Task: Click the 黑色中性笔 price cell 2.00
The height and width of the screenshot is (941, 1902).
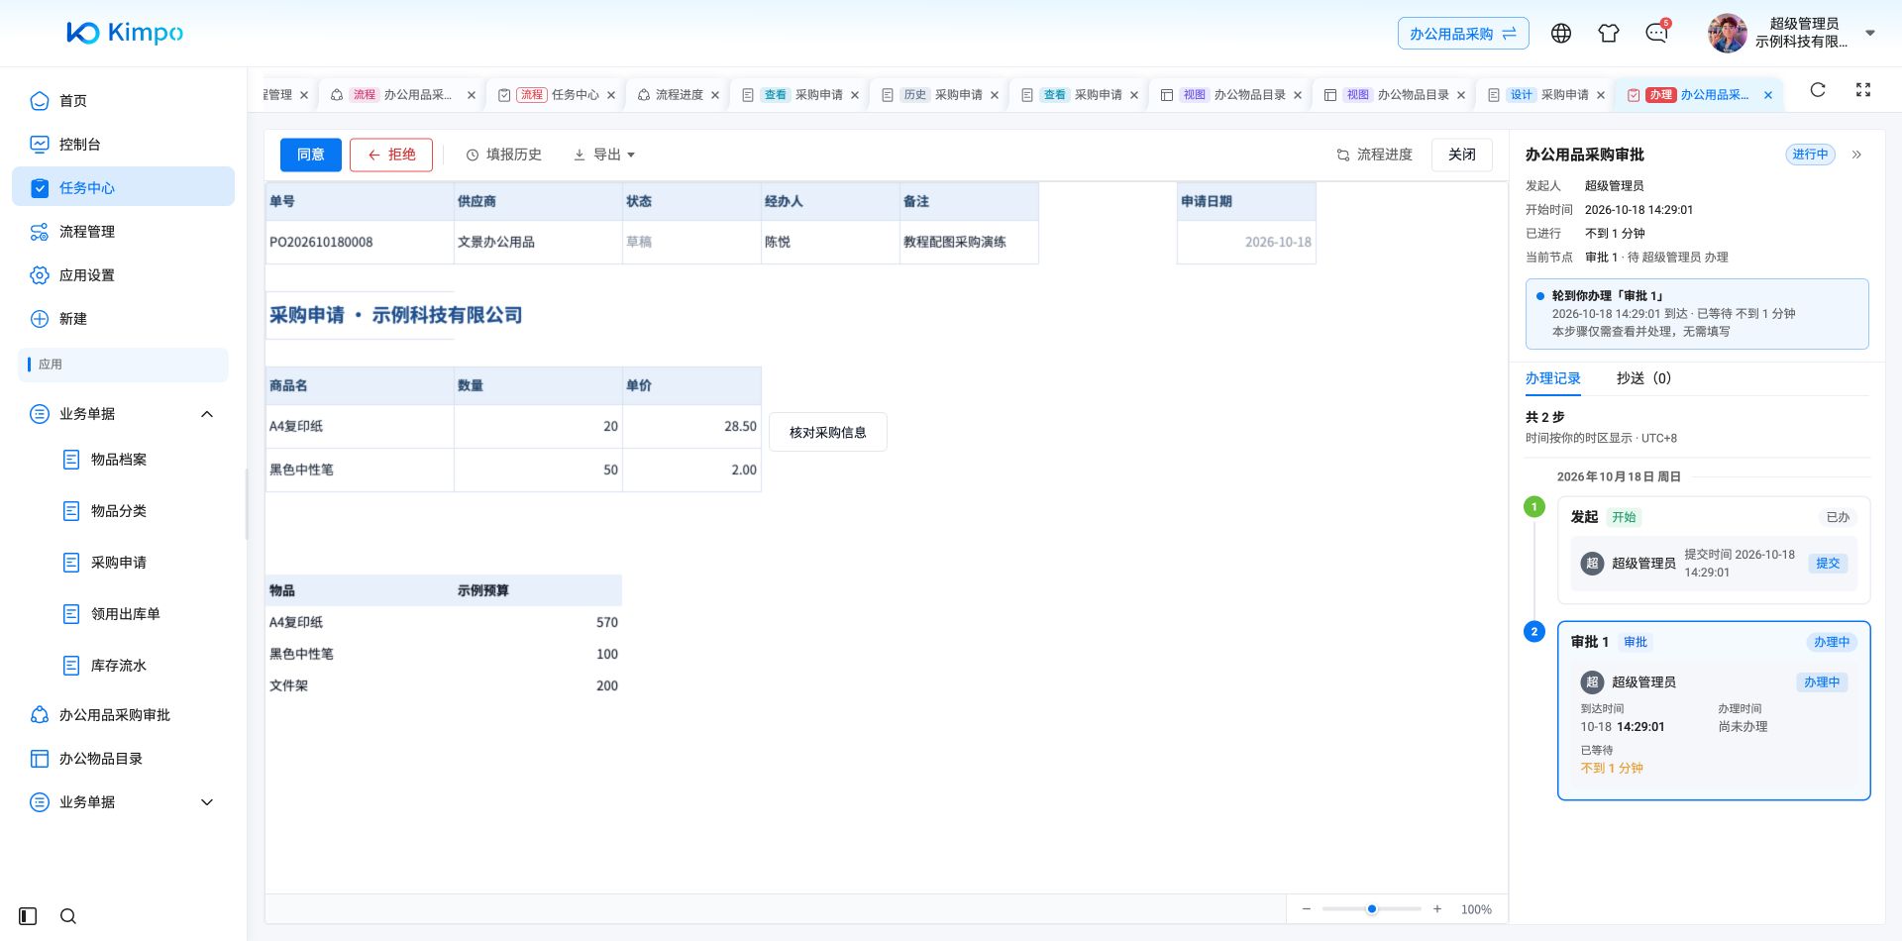Action: tap(691, 470)
